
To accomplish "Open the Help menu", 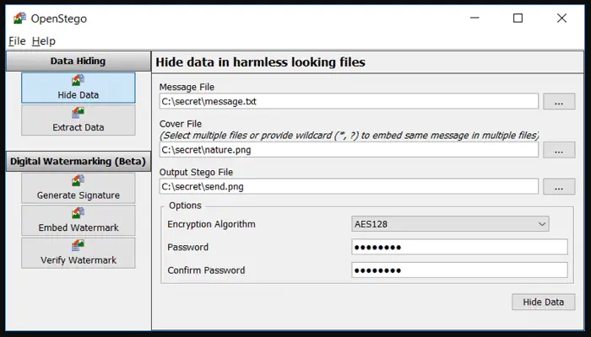I will [x=44, y=40].
